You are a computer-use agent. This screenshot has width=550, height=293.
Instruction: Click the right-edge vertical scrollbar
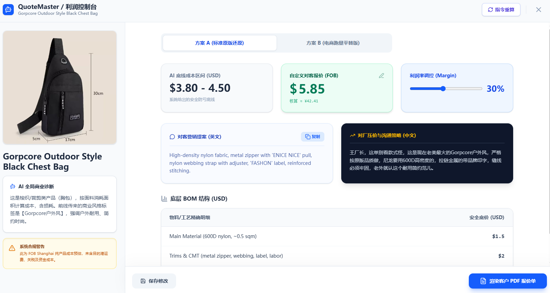click(x=549, y=131)
